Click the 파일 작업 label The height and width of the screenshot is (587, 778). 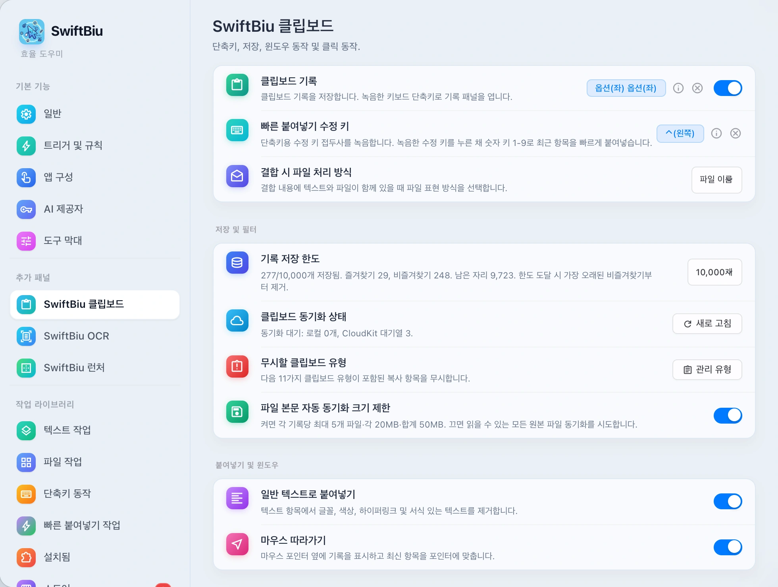[63, 462]
